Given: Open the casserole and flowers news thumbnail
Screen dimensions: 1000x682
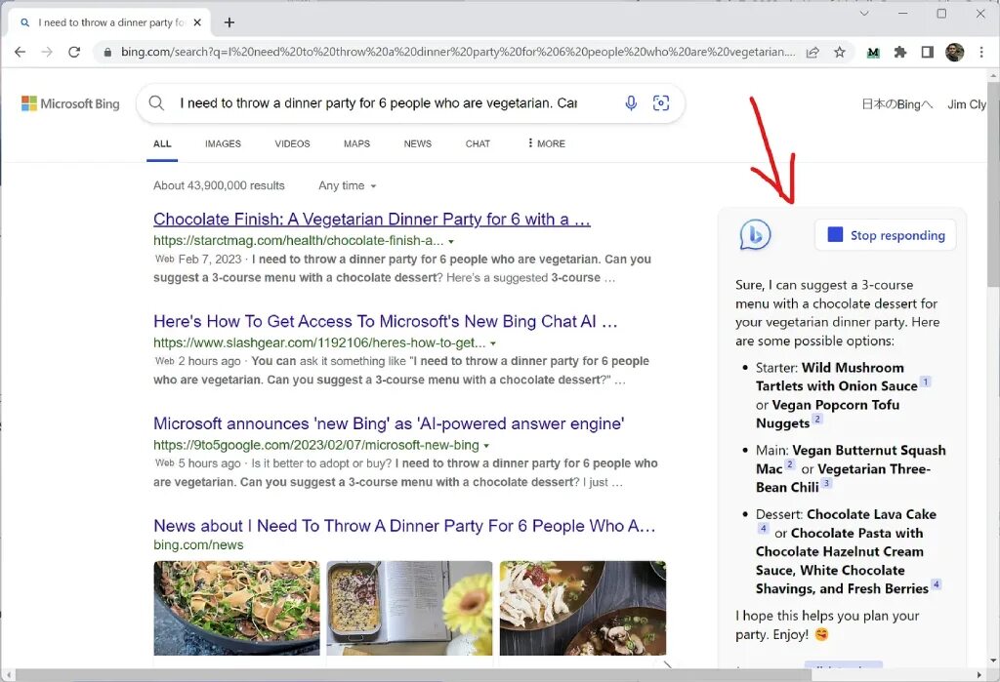Looking at the screenshot, I should tap(409, 608).
